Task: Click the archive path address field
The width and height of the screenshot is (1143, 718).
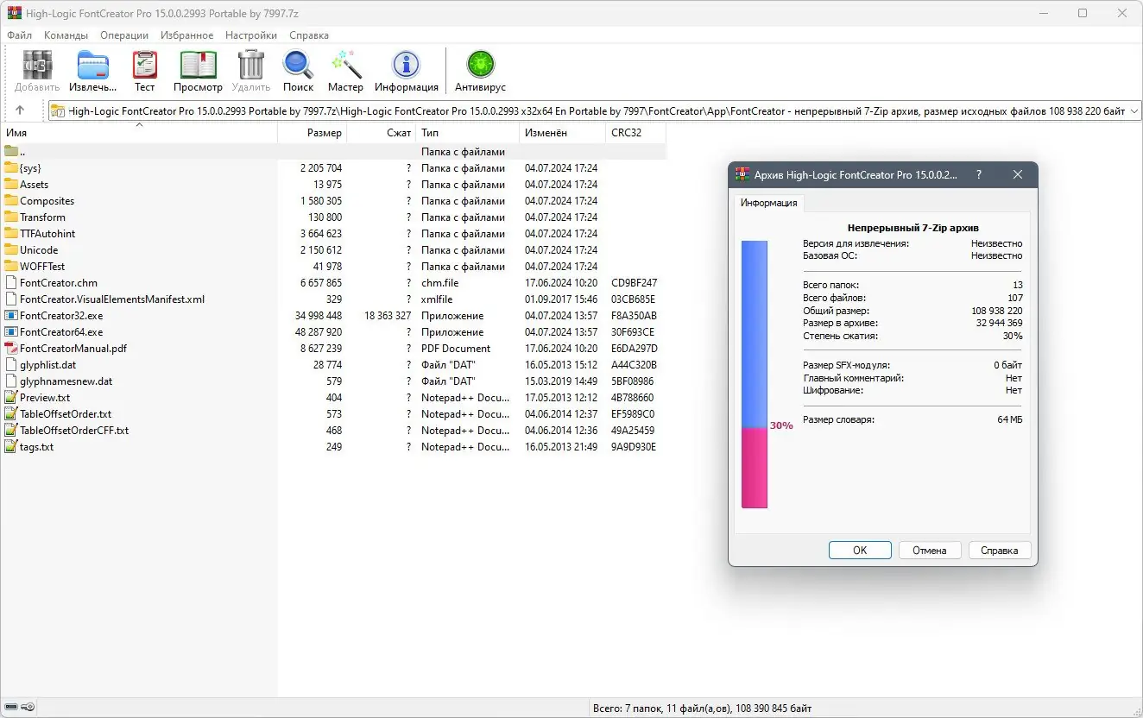Action: point(595,111)
